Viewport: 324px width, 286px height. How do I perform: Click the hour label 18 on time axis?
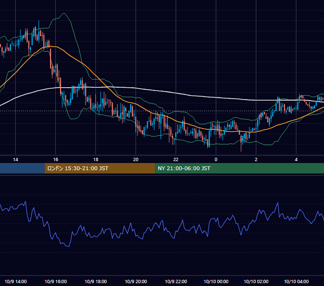(x=96, y=159)
